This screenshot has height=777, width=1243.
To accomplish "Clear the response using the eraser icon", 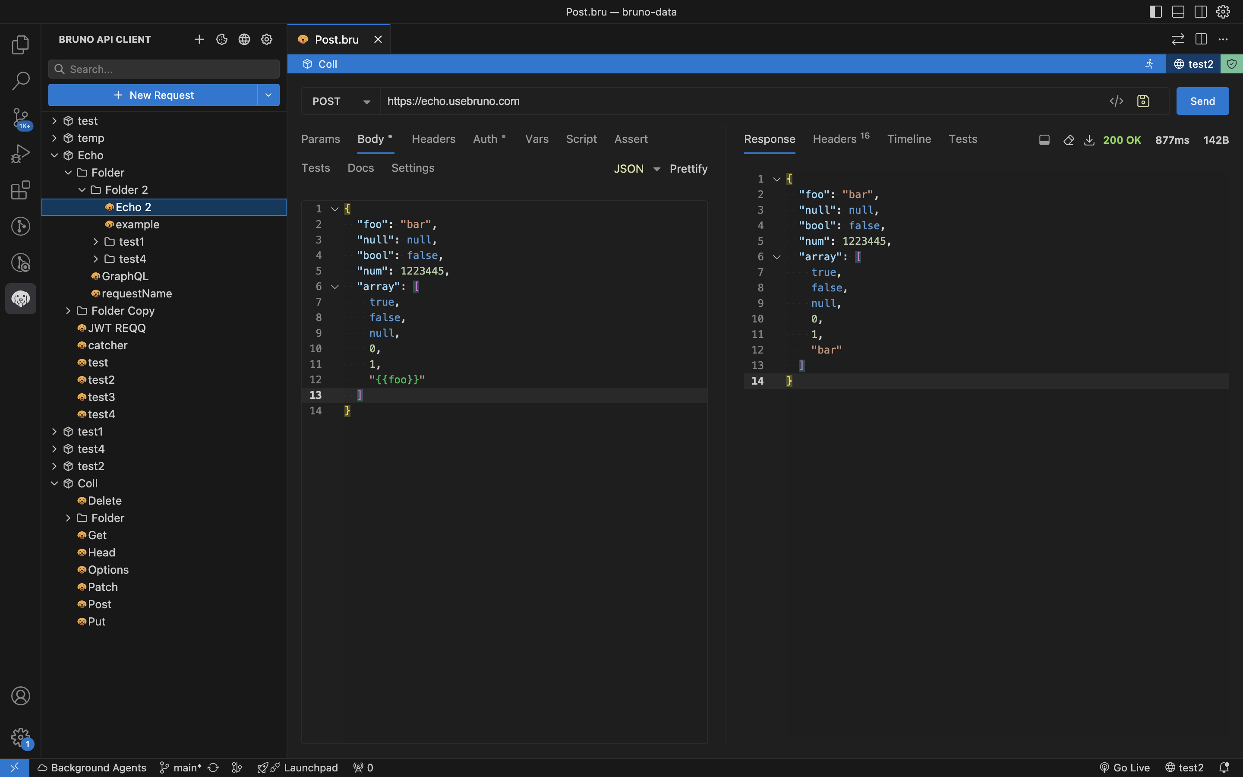I will coord(1068,140).
